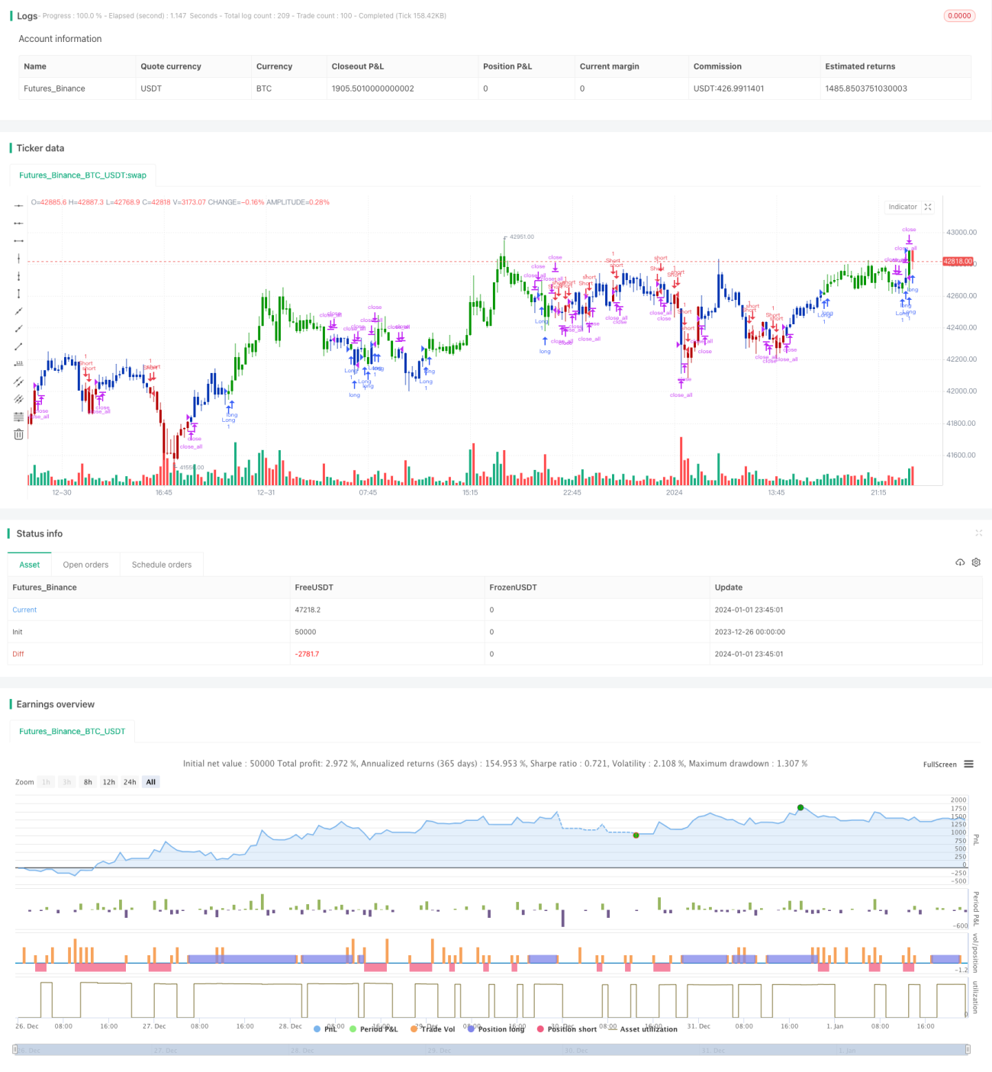Select the parallel channel lines tool
The width and height of the screenshot is (992, 1072).
19,381
